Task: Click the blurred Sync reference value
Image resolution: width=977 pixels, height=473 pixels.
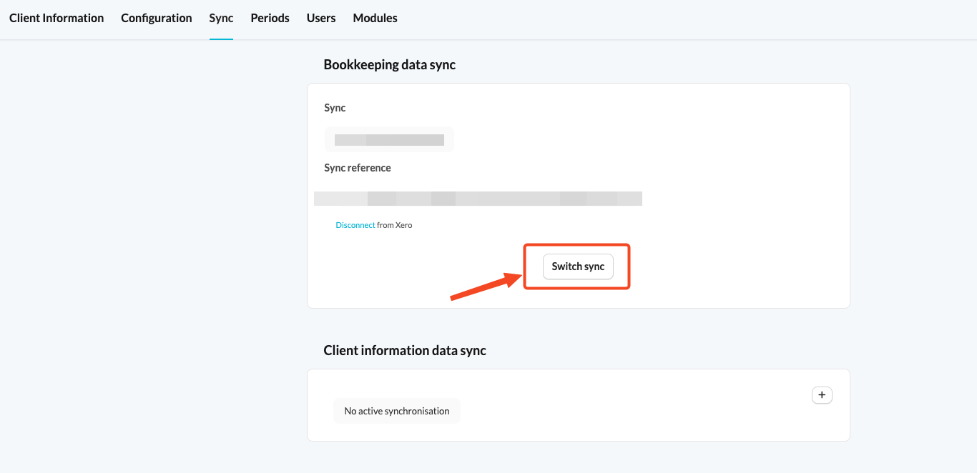Action: pyautogui.click(x=478, y=199)
